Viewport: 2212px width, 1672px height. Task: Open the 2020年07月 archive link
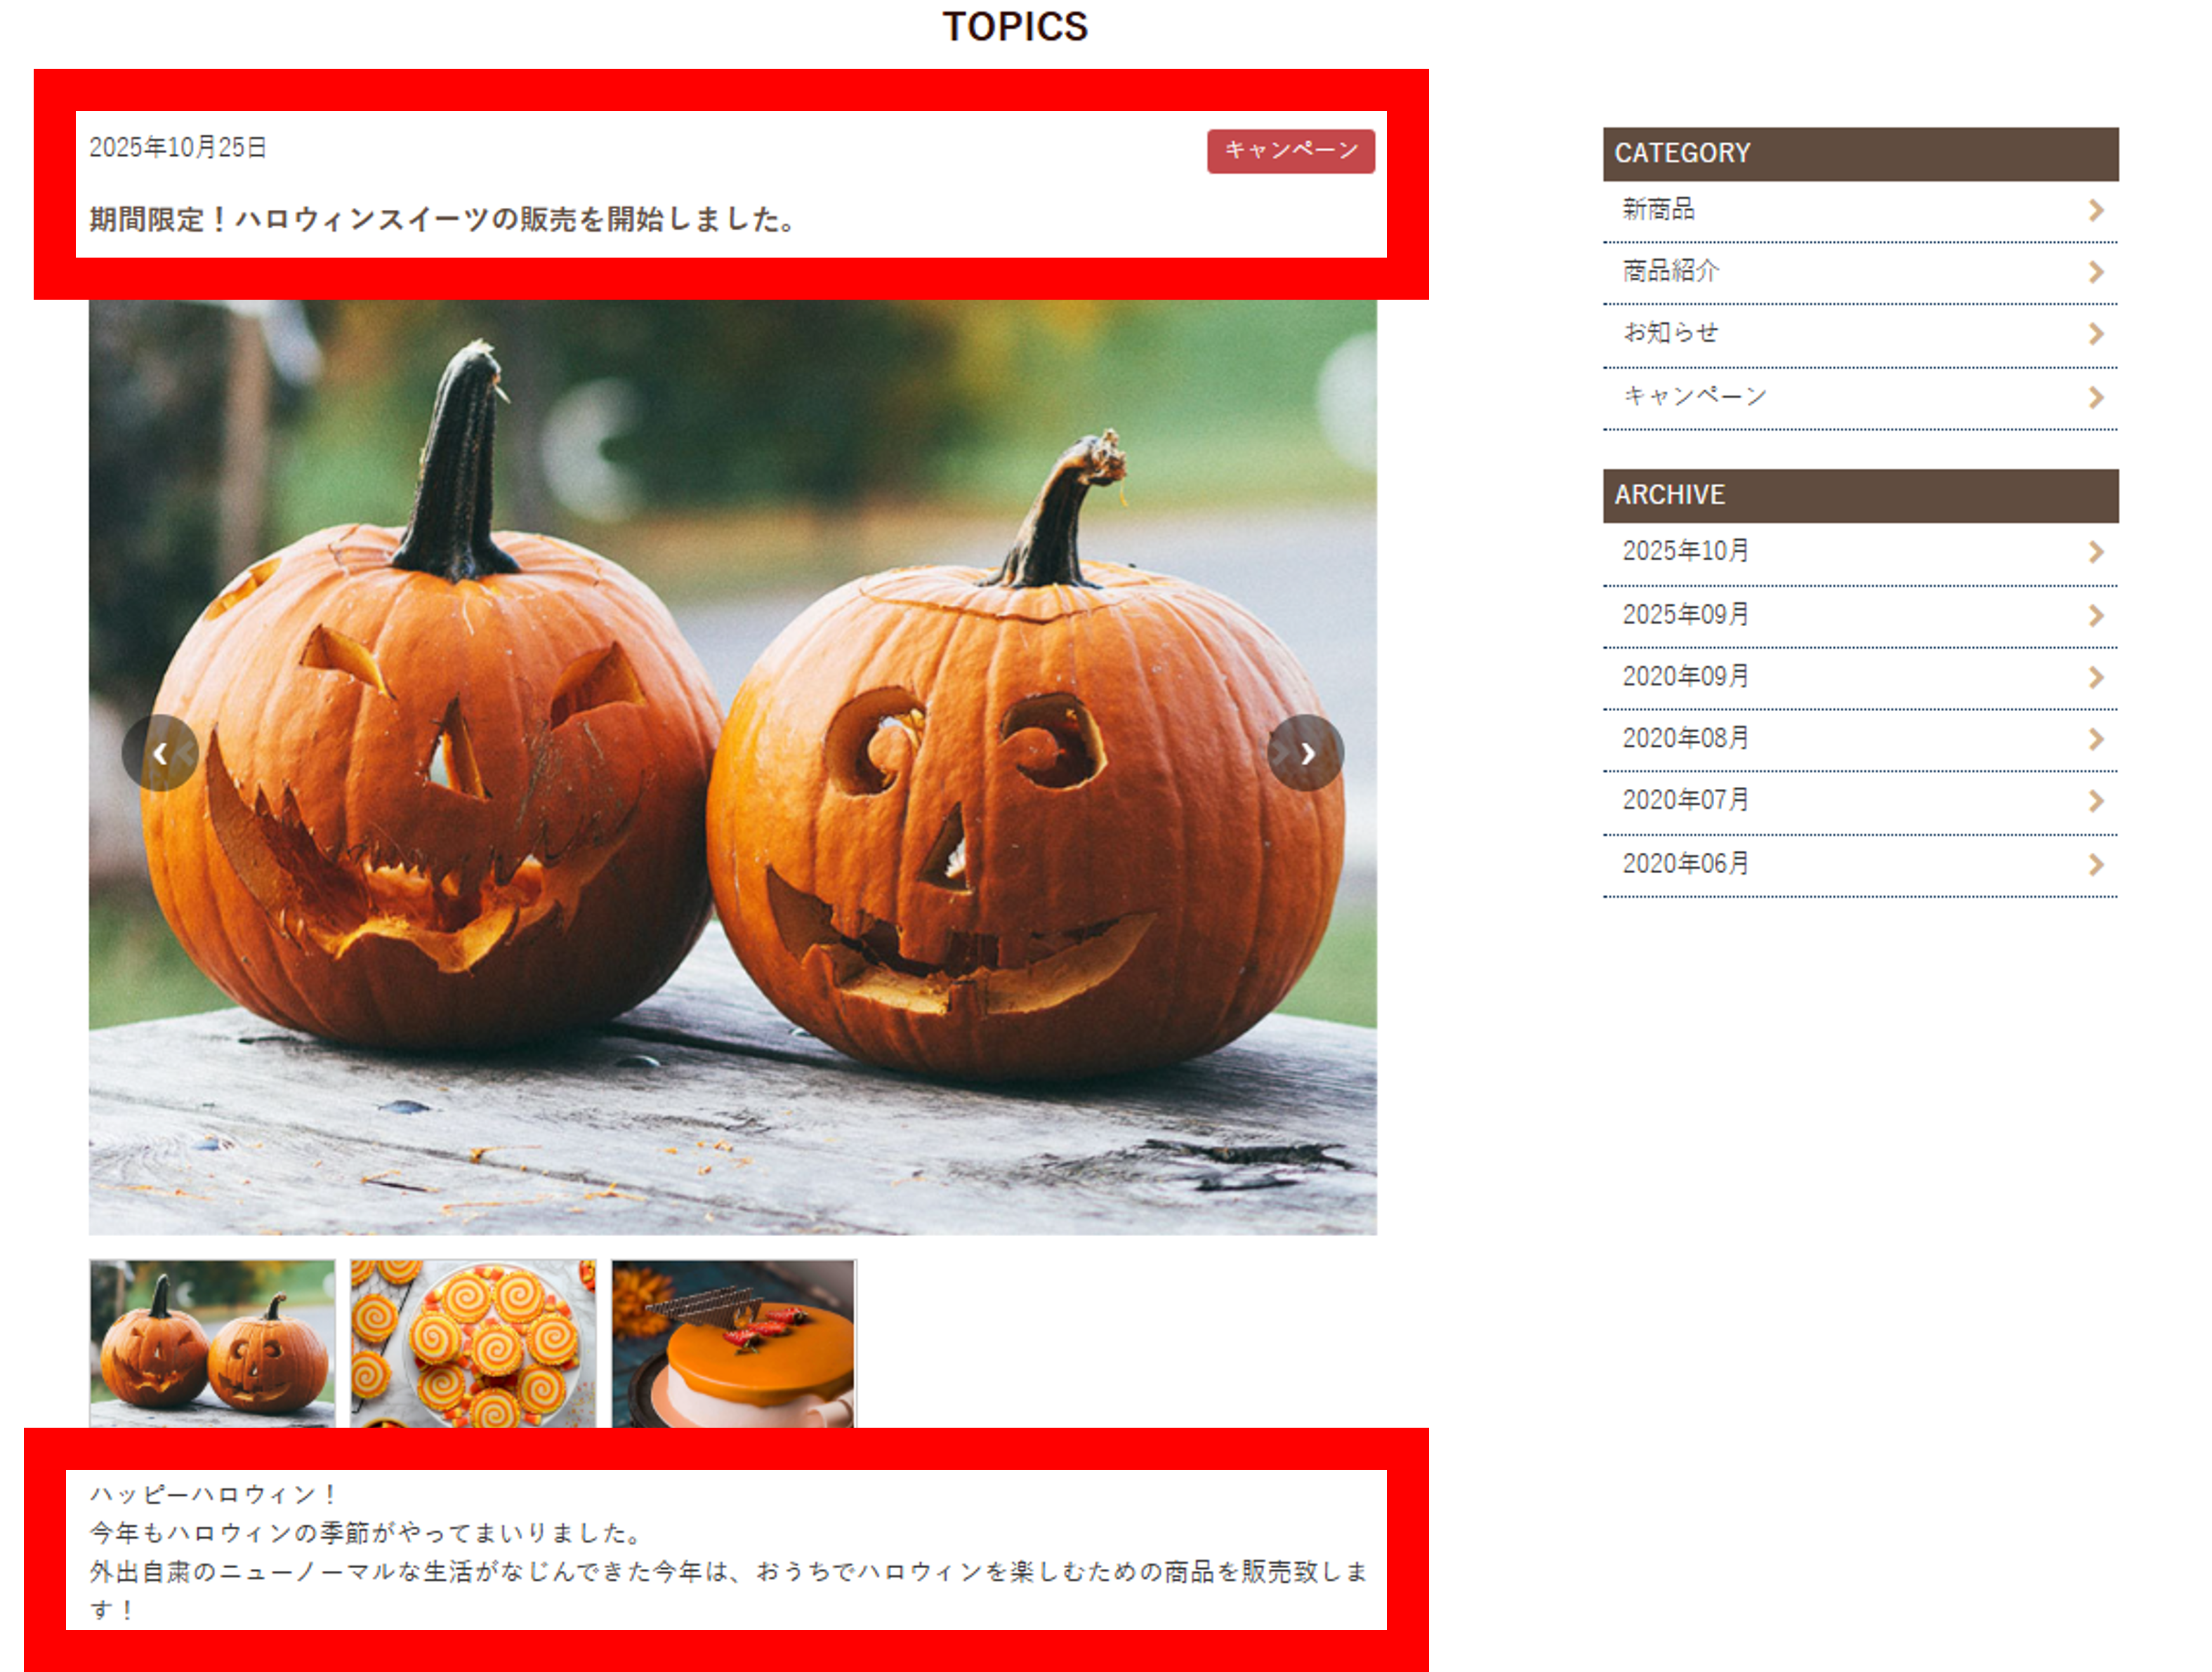pyautogui.click(x=1860, y=802)
